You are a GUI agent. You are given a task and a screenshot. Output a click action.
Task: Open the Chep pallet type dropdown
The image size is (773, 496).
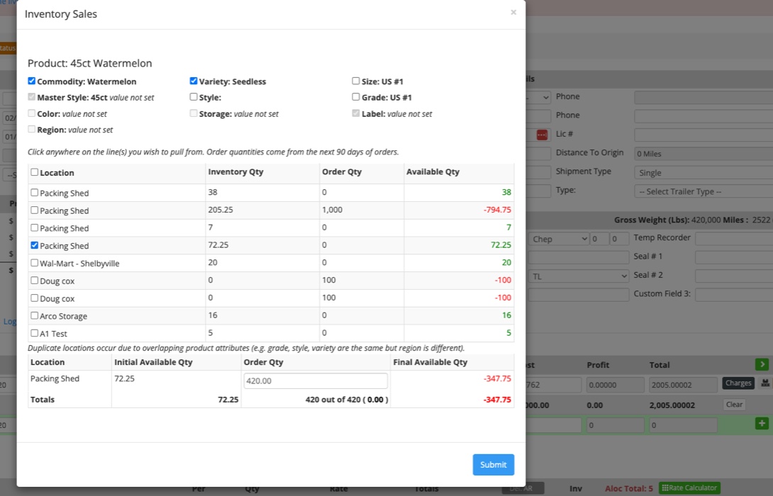point(560,239)
